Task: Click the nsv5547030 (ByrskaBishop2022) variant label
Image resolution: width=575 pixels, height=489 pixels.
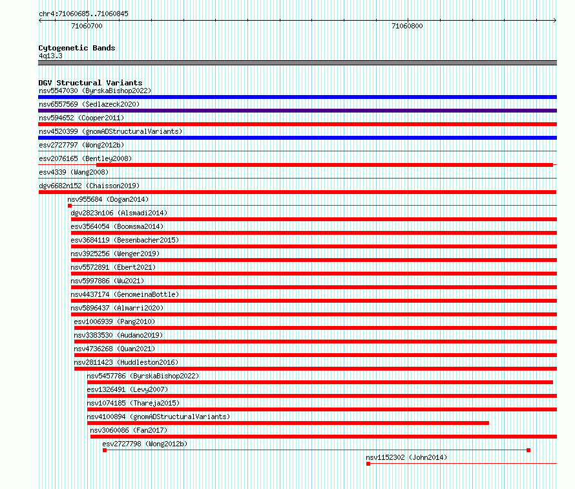Action: 95,91
